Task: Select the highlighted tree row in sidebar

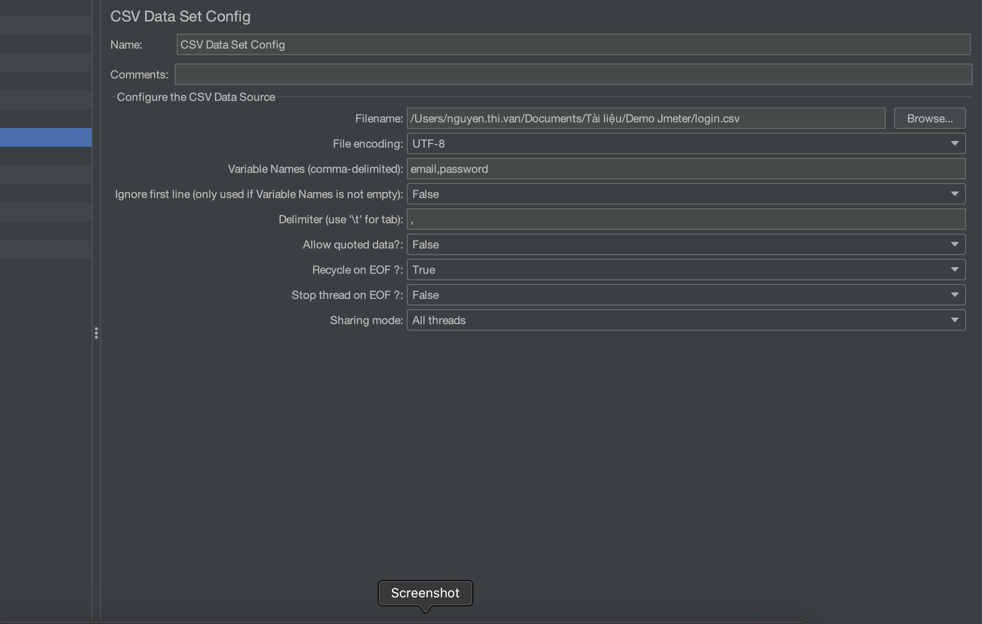Action: click(46, 137)
